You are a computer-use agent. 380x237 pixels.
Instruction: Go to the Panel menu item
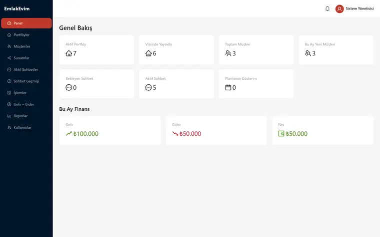pyautogui.click(x=26, y=23)
